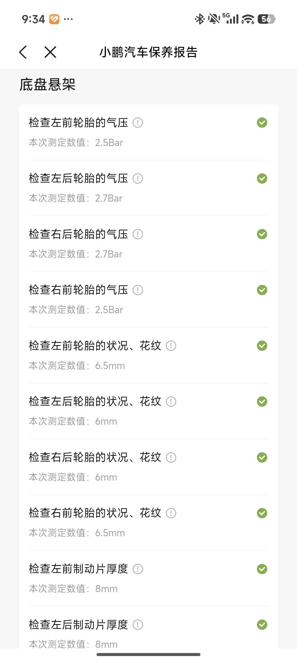
Task: Tap the 检查右后轮胎的状况、花纹 item title
Action: tap(95, 457)
